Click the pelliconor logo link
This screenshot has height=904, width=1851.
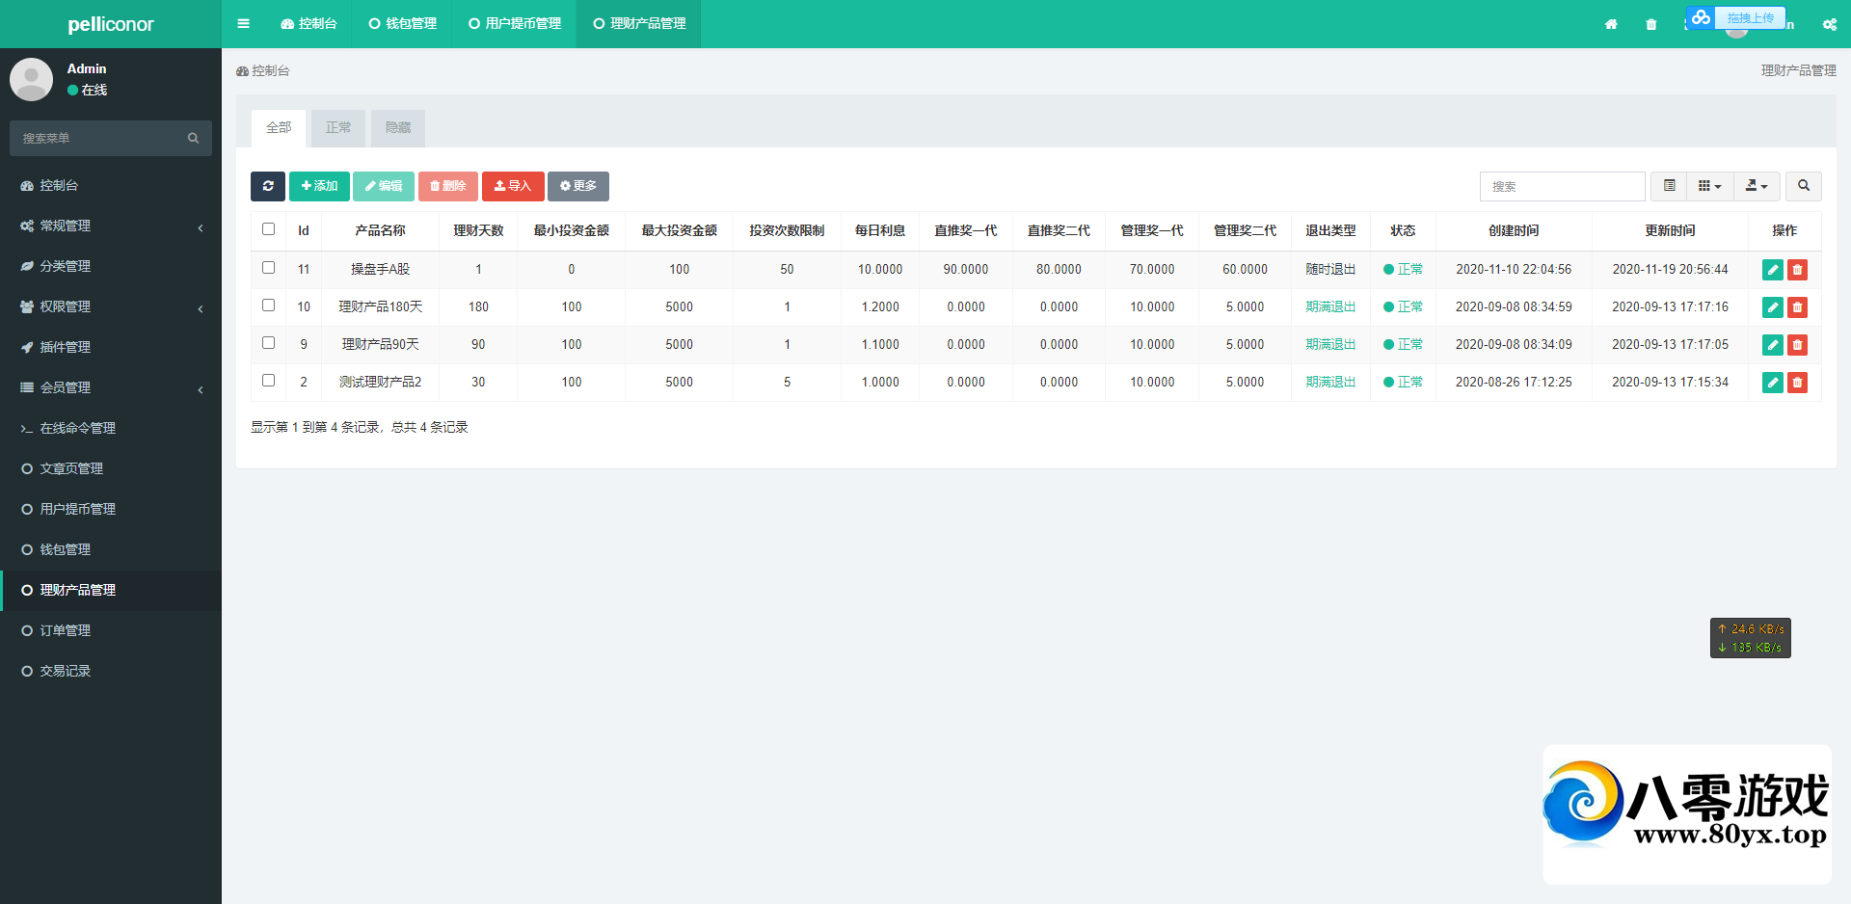pyautogui.click(x=111, y=24)
